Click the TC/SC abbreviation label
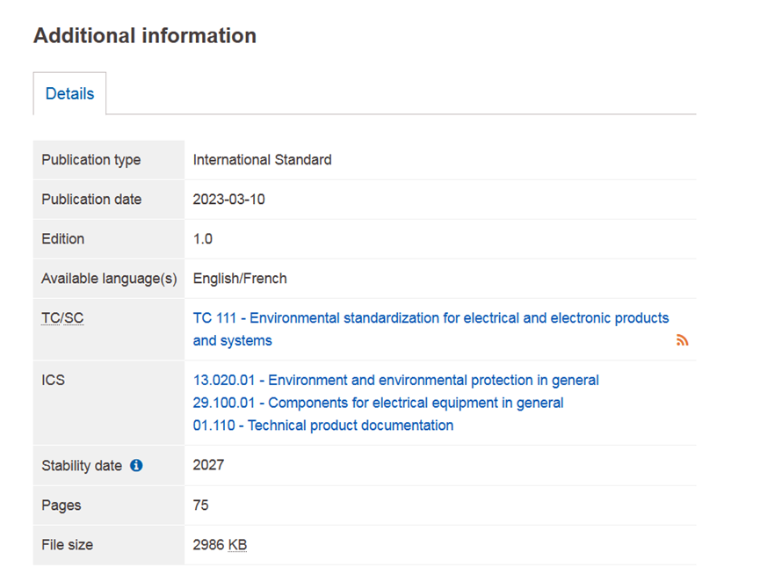 (62, 318)
